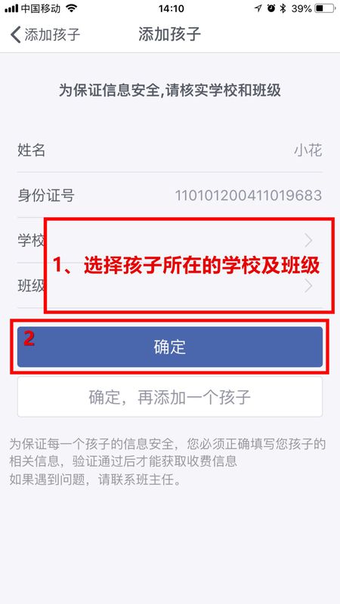
Task: Tap the Bluetooth status icon
Action: click(283, 8)
